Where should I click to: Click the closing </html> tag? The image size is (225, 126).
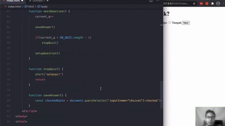(x=21, y=121)
